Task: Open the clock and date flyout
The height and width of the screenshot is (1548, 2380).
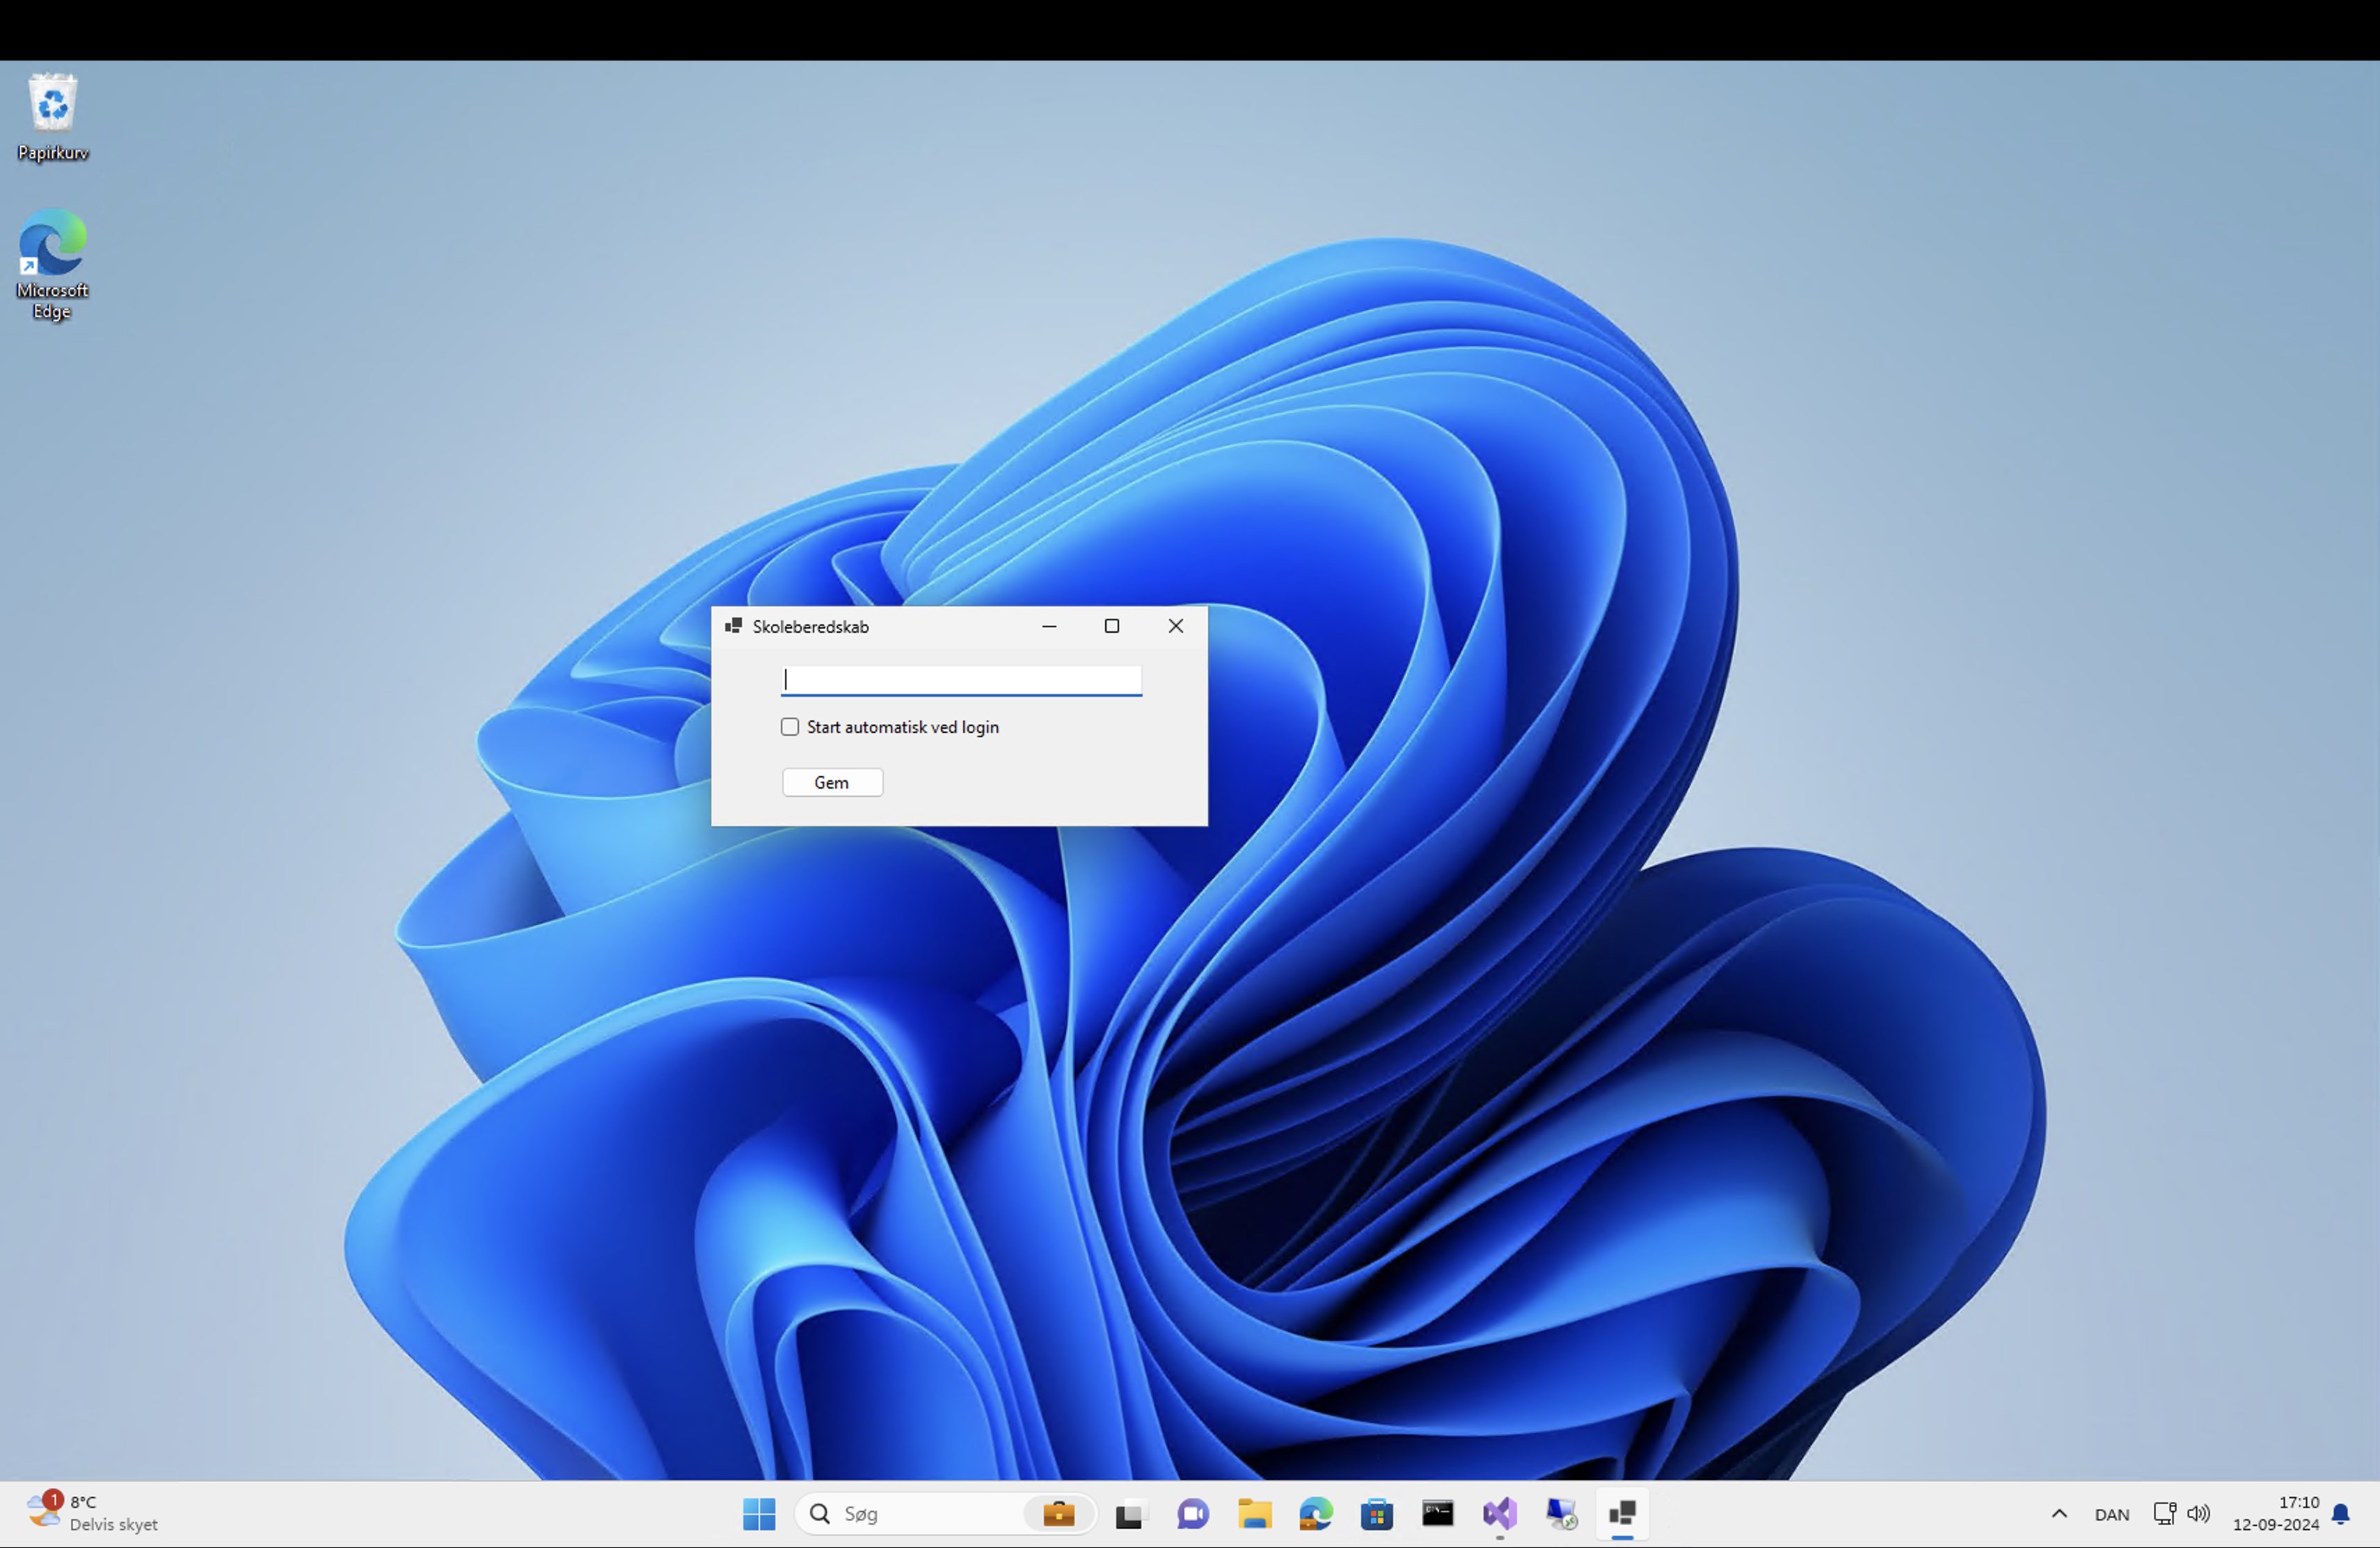Action: [x=2275, y=1513]
